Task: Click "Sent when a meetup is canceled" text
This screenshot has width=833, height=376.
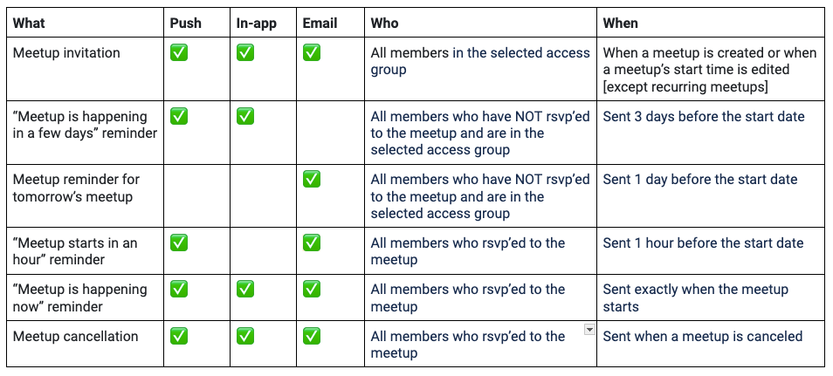Action: point(702,336)
